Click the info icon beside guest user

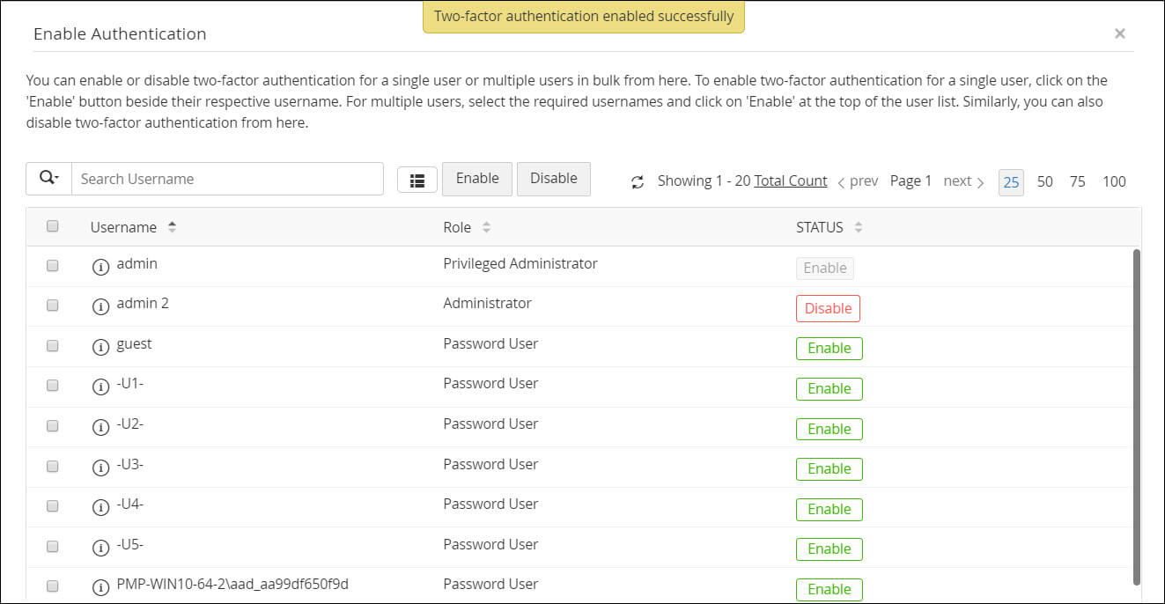[100, 346]
